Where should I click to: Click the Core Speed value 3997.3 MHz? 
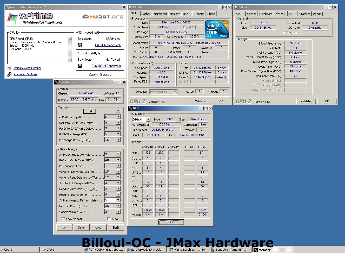point(162,68)
